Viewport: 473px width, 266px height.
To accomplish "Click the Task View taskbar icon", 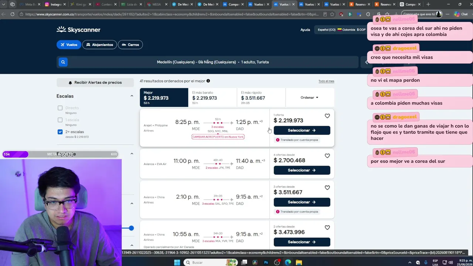I will click(244, 262).
